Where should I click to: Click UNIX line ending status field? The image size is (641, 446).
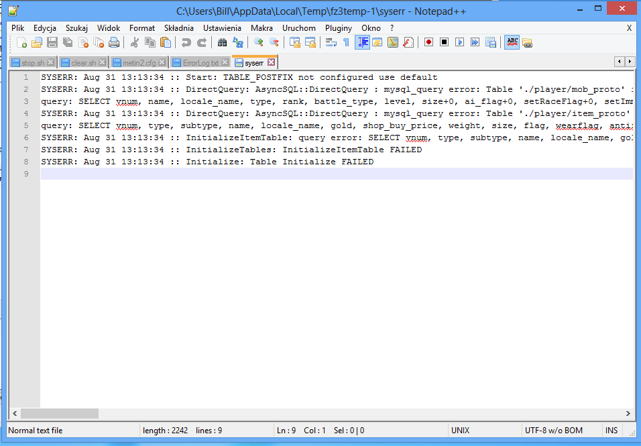[484, 431]
